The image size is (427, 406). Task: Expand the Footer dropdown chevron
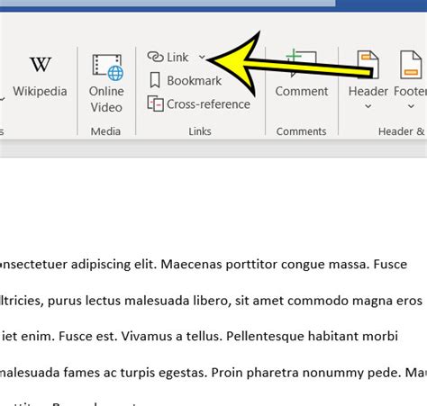tap(411, 106)
